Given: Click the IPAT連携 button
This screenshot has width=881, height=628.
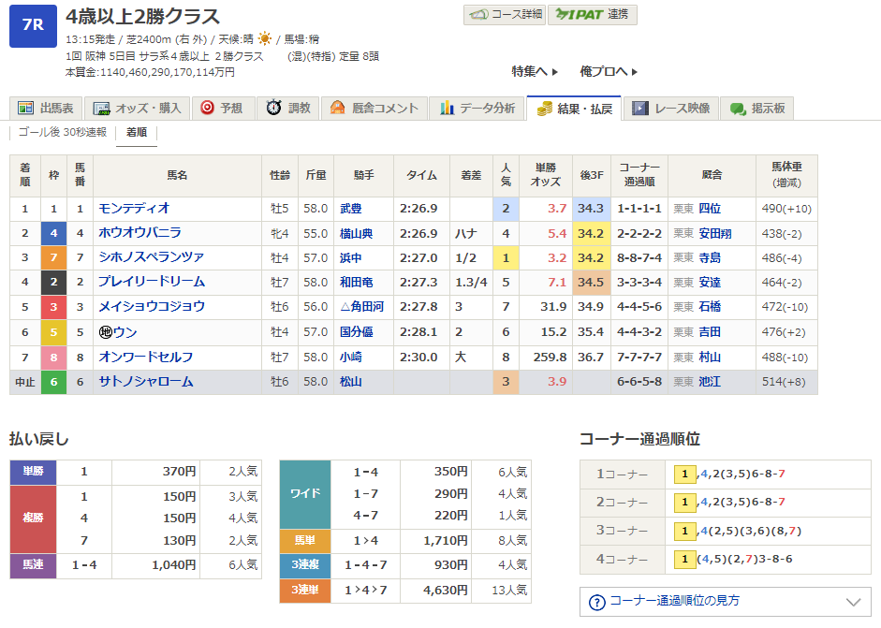Looking at the screenshot, I should [593, 15].
